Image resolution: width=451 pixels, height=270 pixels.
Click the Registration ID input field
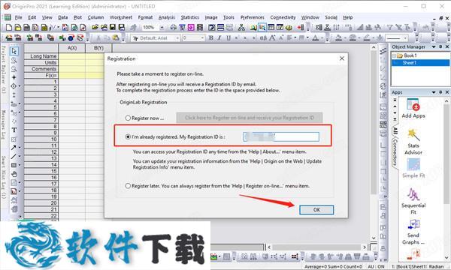(281, 136)
